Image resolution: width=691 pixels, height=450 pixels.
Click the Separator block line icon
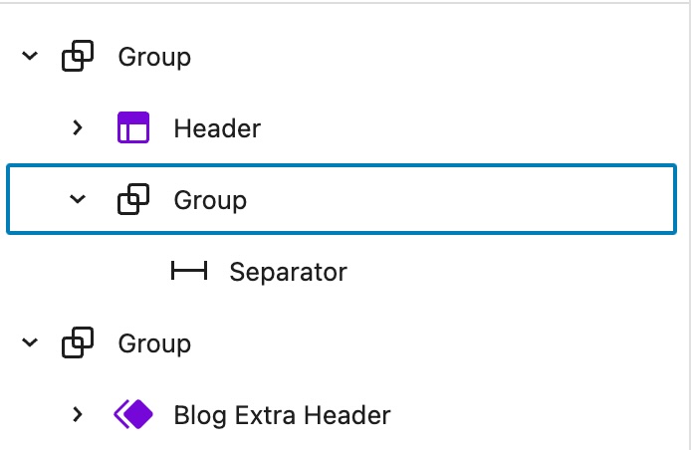pos(188,271)
